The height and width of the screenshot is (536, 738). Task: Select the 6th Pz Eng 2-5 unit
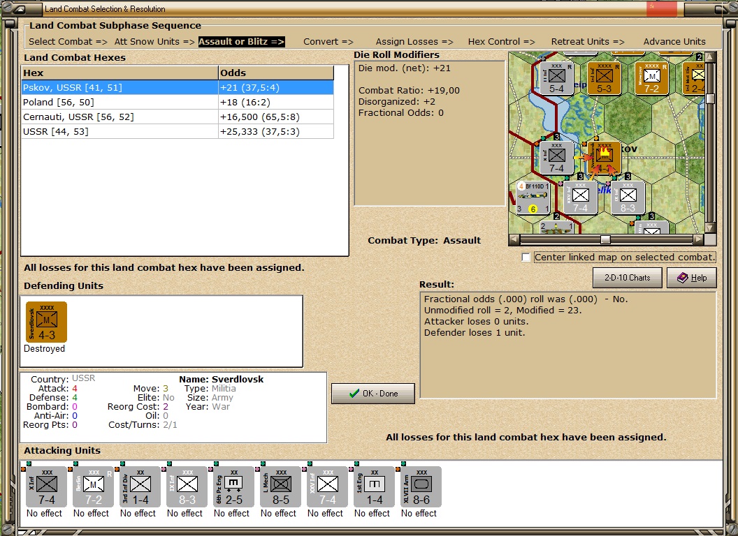[x=233, y=488]
